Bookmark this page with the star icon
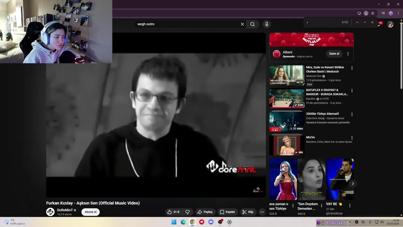Viewport: 403px width, 227px height. [x=373, y=13]
